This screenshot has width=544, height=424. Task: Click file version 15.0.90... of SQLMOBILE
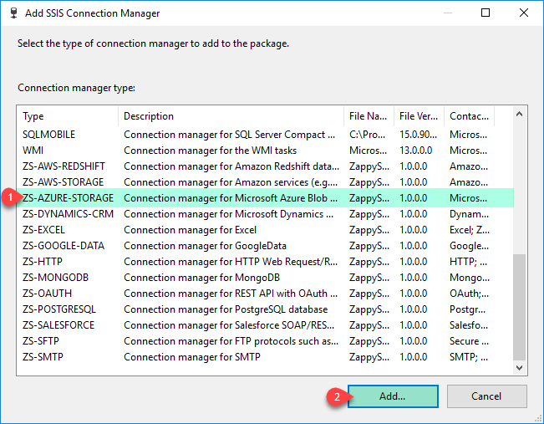tap(418, 135)
